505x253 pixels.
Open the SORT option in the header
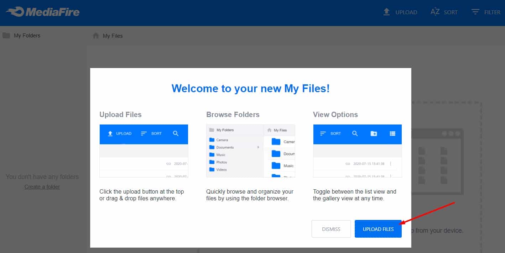451,12
